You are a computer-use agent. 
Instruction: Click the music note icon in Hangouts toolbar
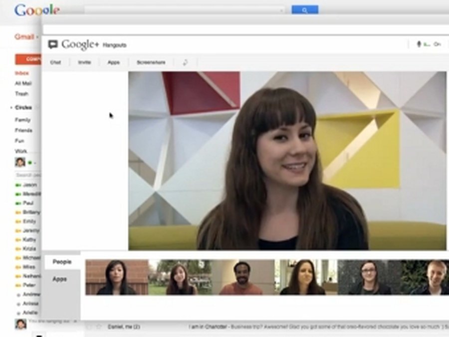point(185,62)
